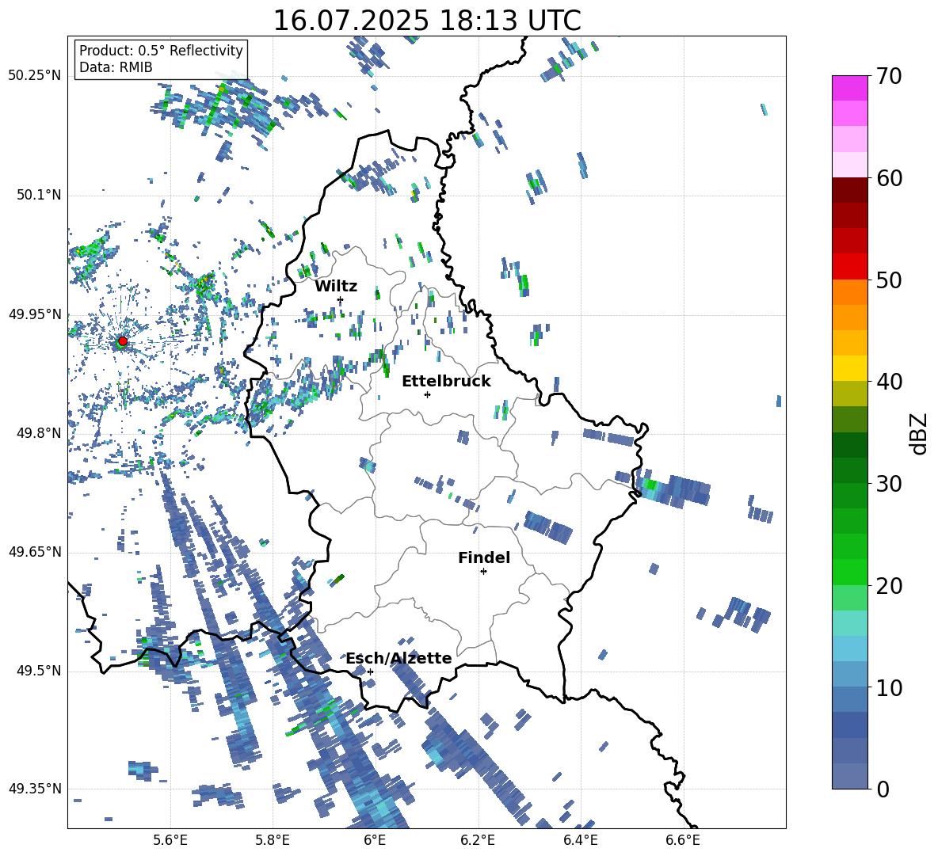Click the Esch/Alzette station cross marker

point(370,671)
